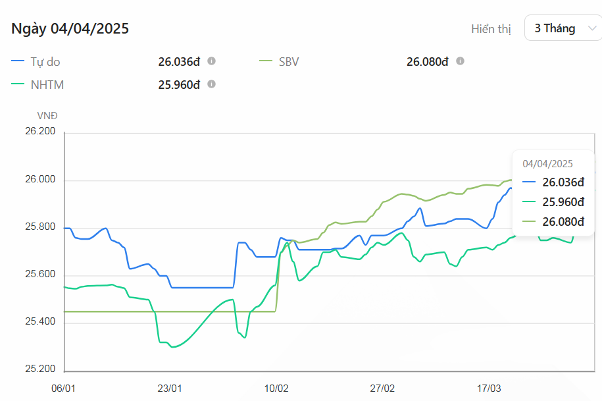
Task: Click the 17/03 x-axis date label
Action: [x=489, y=388]
